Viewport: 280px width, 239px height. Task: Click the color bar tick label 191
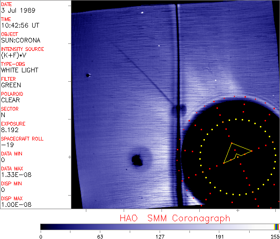[x=219, y=237]
